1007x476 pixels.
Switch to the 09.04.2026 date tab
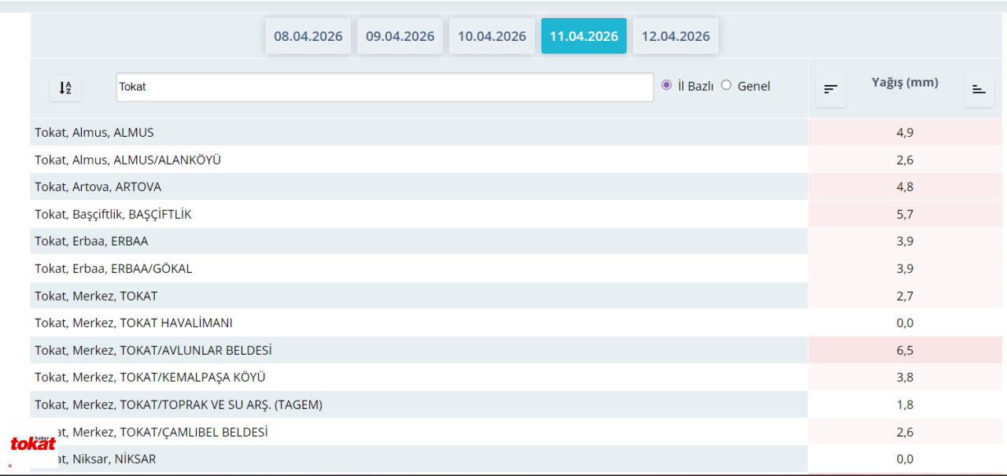400,36
